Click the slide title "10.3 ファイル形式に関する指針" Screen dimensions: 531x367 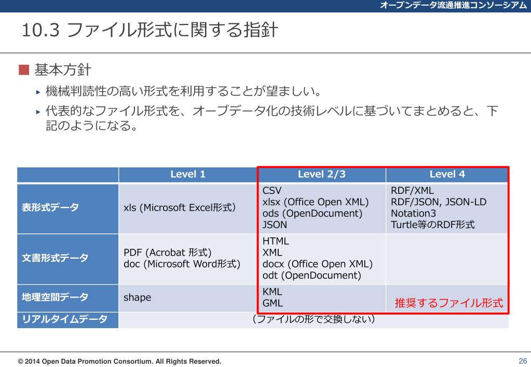[x=149, y=30]
